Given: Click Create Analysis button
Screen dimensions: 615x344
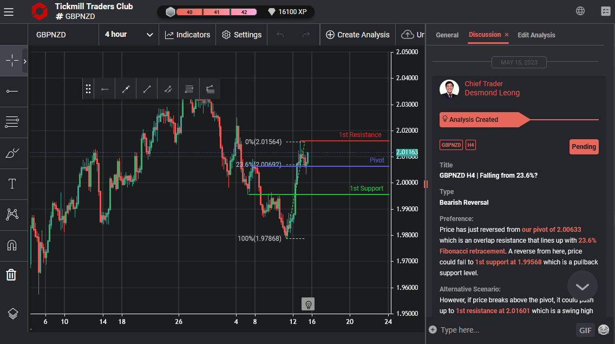Looking at the screenshot, I should coord(358,35).
